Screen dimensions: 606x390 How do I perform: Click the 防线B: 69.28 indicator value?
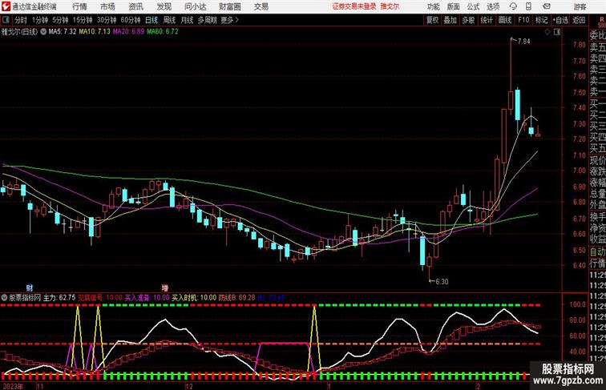237,298
